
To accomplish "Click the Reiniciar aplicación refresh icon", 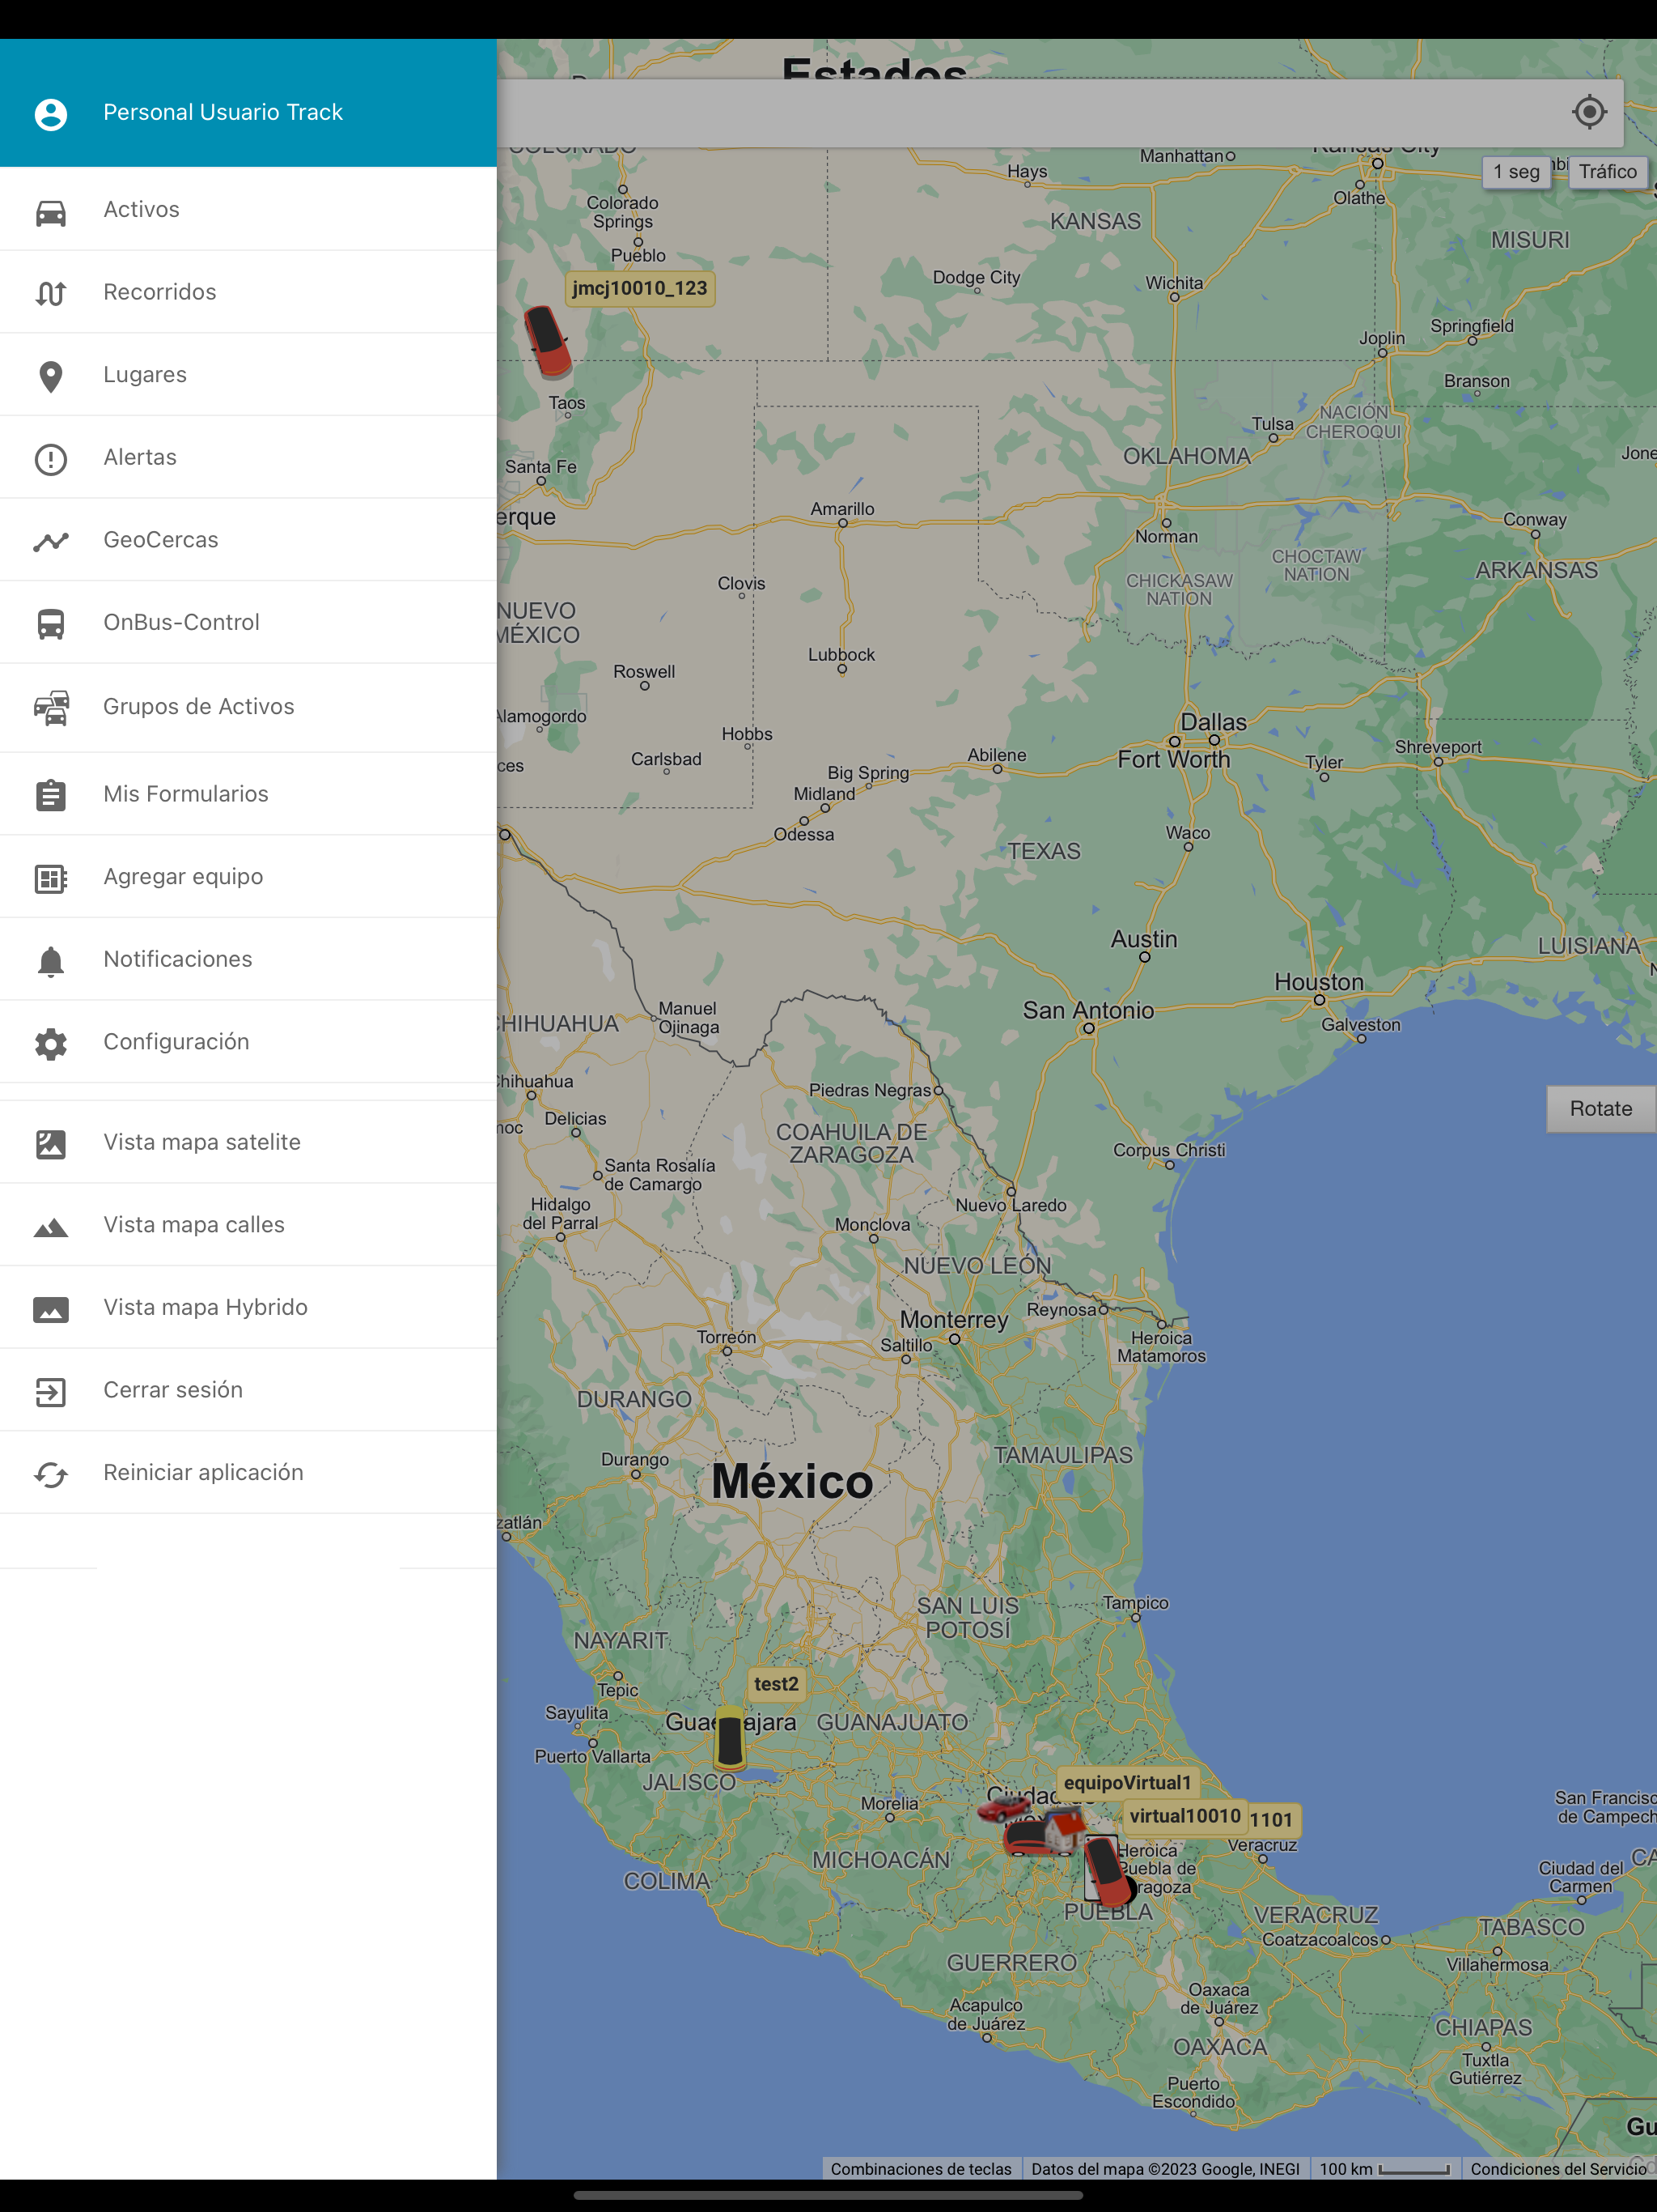I will coord(51,1474).
